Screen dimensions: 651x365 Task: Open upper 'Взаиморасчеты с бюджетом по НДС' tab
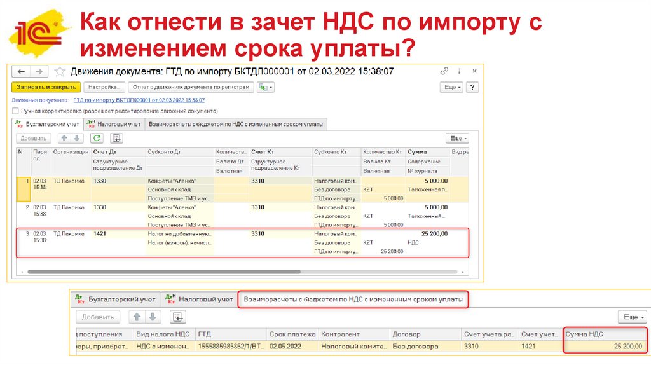[x=235, y=124]
